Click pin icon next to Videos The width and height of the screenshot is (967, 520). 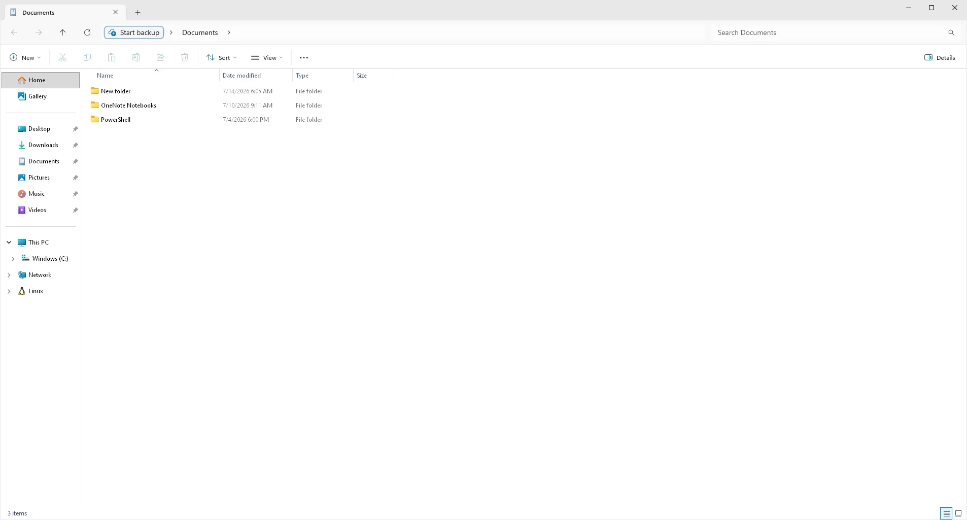click(76, 210)
